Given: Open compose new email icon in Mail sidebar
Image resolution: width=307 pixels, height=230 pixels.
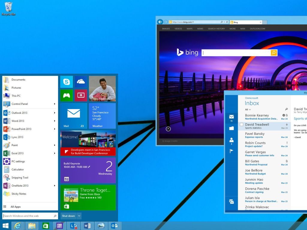Looking at the screenshot, I should [x=231, y=202].
